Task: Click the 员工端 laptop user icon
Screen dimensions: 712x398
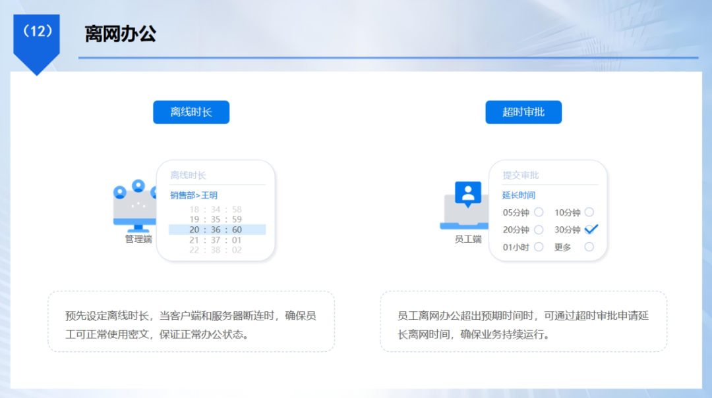Action: 464,211
